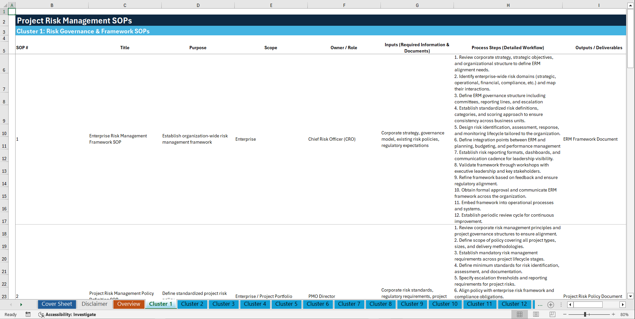Click the previous-sheet navigation arrow
The image size is (635, 319).
tap(11, 304)
